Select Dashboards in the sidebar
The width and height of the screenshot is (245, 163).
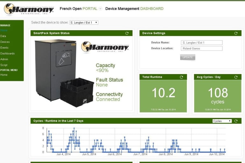tap(7, 53)
